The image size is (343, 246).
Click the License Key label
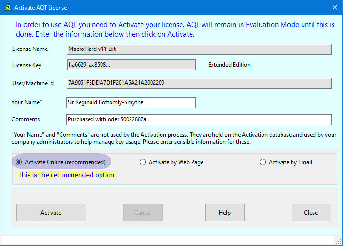pos(27,65)
